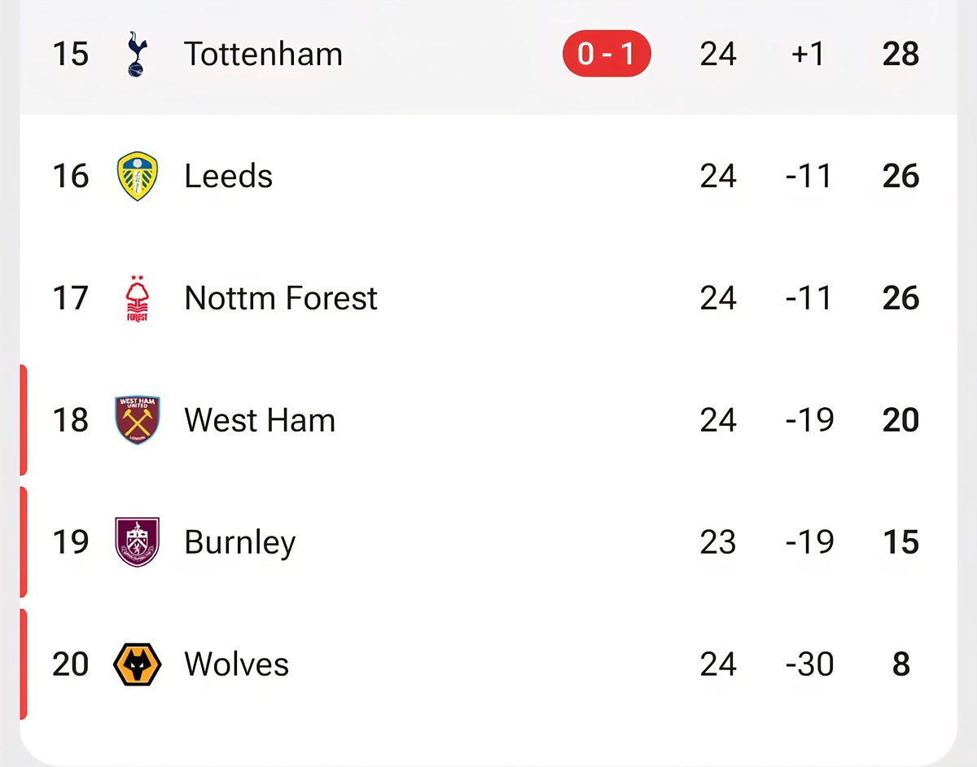Click the position number 18
The width and height of the screenshot is (977, 767).
70,420
